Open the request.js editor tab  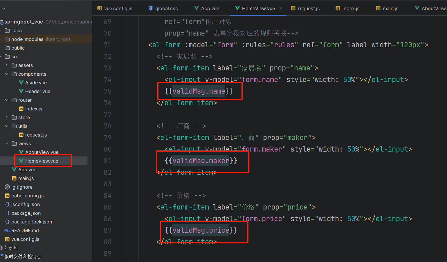pyautogui.click(x=305, y=8)
